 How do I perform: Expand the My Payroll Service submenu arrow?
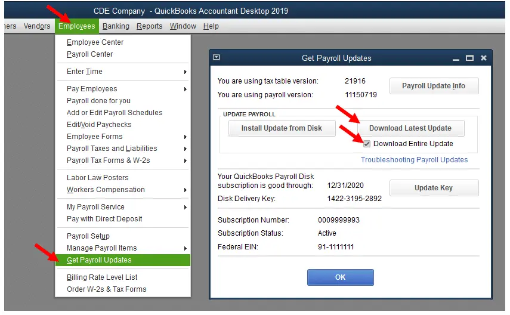[185, 207]
